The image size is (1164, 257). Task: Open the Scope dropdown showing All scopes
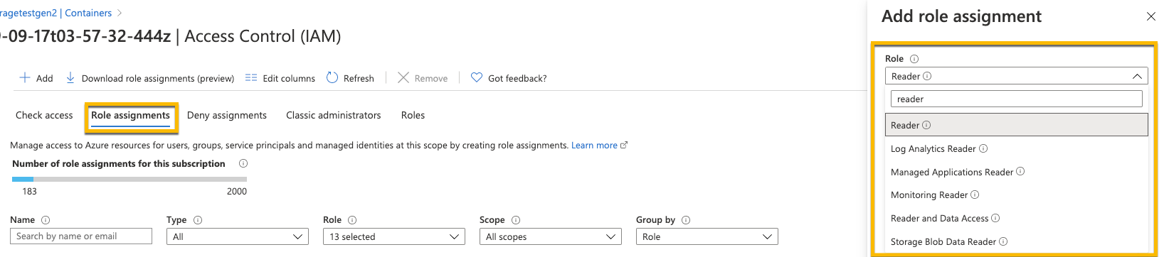click(551, 236)
